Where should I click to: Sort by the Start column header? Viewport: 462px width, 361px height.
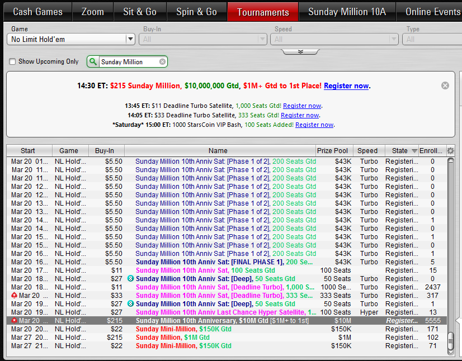pos(29,151)
